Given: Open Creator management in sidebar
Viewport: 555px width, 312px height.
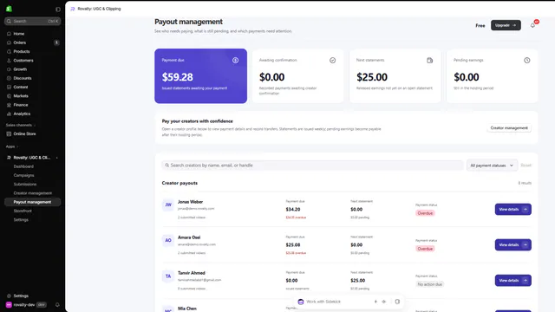Looking at the screenshot, I should pos(33,193).
